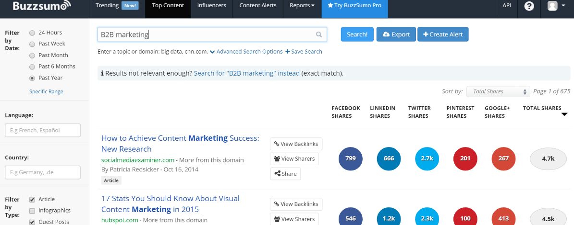Click Pinterest shares circle showing 100
The image size is (574, 225).
(x=465, y=216)
